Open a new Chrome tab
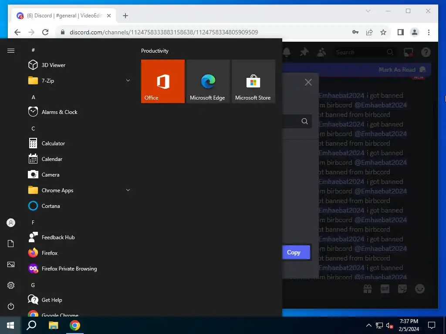This screenshot has width=446, height=334. click(125, 16)
